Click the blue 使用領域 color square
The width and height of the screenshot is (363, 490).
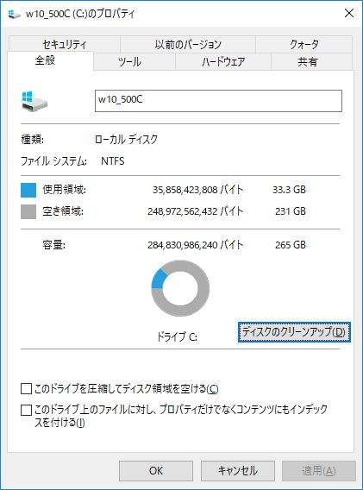[x=28, y=190]
